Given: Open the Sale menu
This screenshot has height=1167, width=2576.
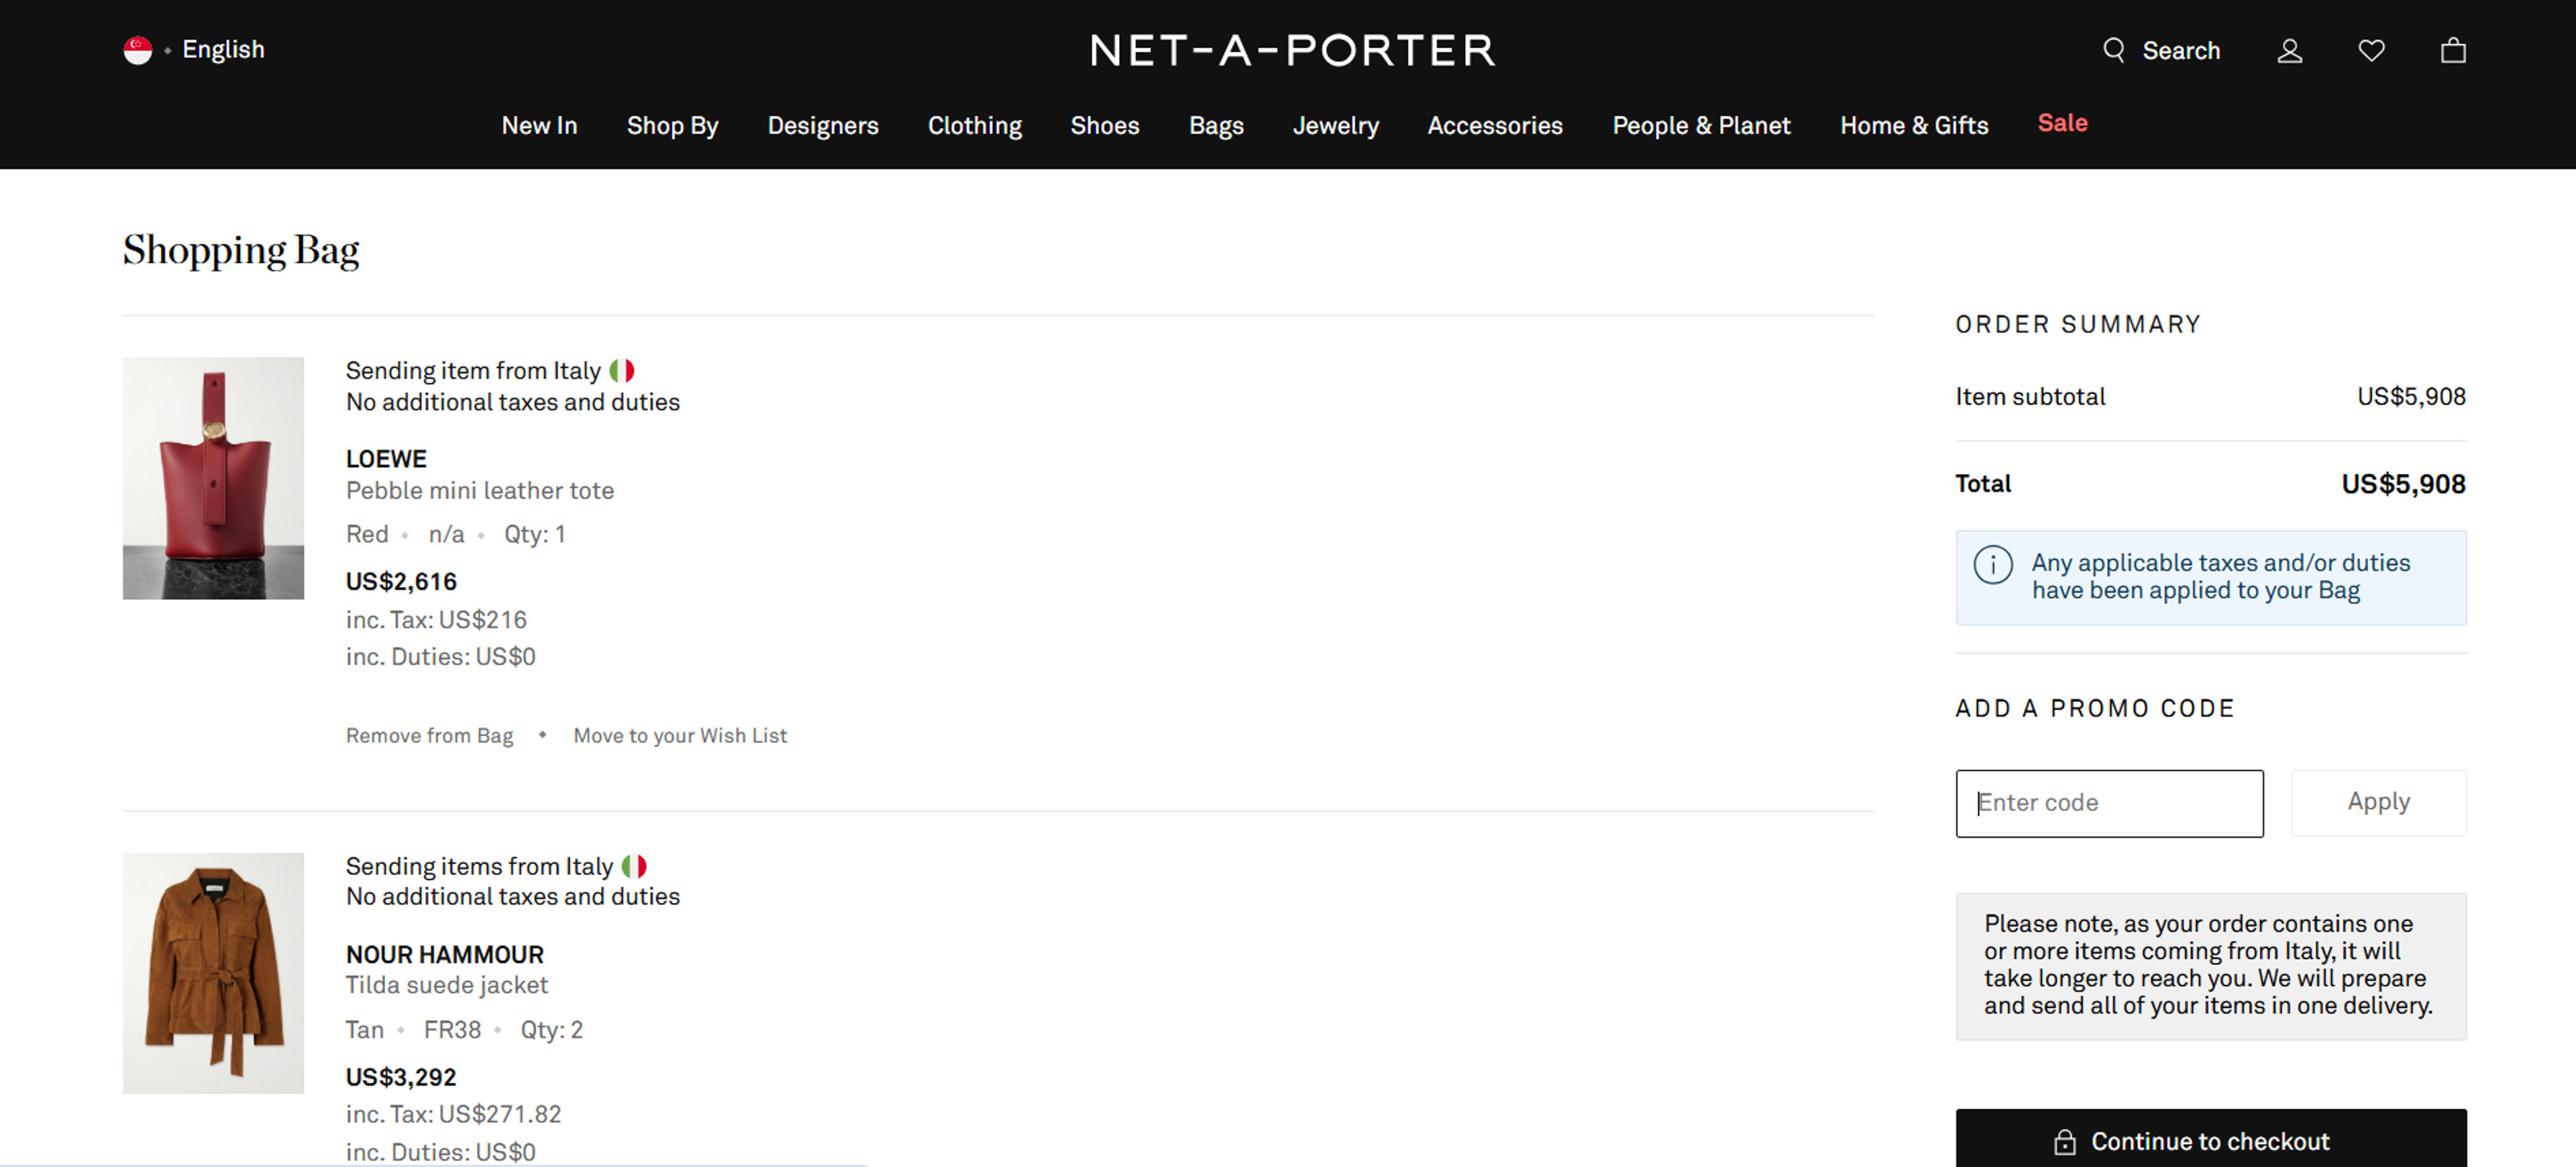Looking at the screenshot, I should coord(2063,123).
